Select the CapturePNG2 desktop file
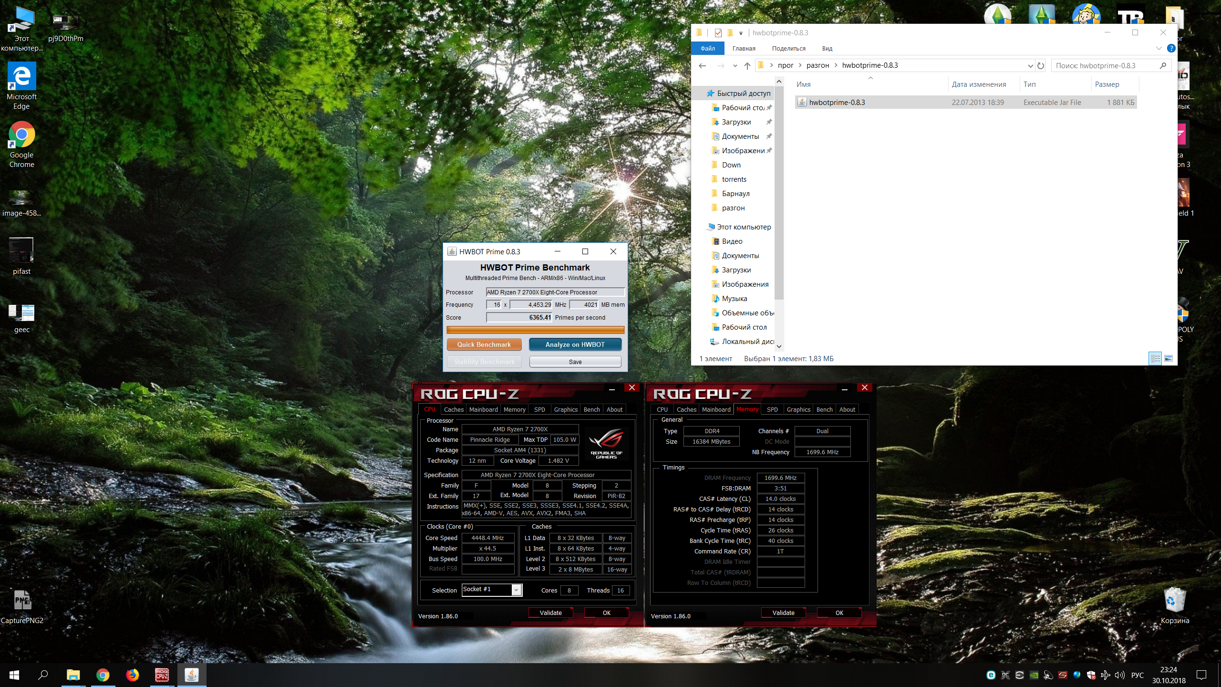This screenshot has width=1221, height=687. pos(22,606)
